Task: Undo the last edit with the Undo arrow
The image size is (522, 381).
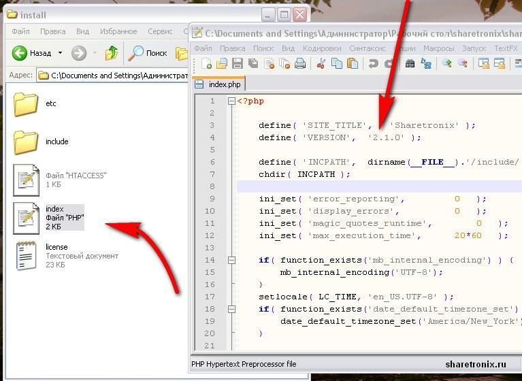Action: 373,63
